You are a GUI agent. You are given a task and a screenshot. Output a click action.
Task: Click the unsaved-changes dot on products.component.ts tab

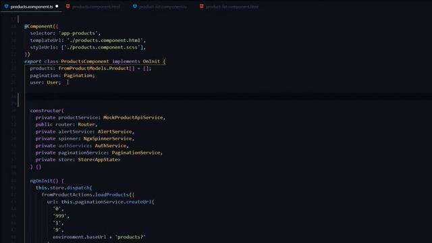pos(57,6)
